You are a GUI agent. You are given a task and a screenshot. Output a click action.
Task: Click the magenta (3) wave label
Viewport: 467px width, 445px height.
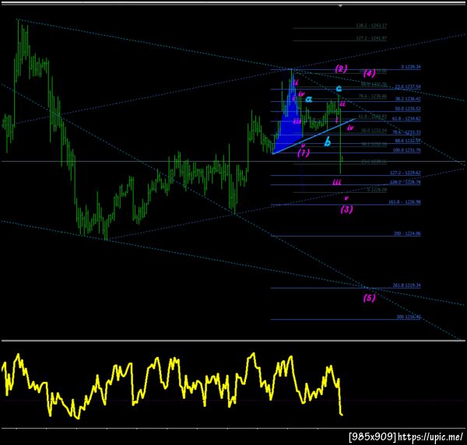coord(346,209)
